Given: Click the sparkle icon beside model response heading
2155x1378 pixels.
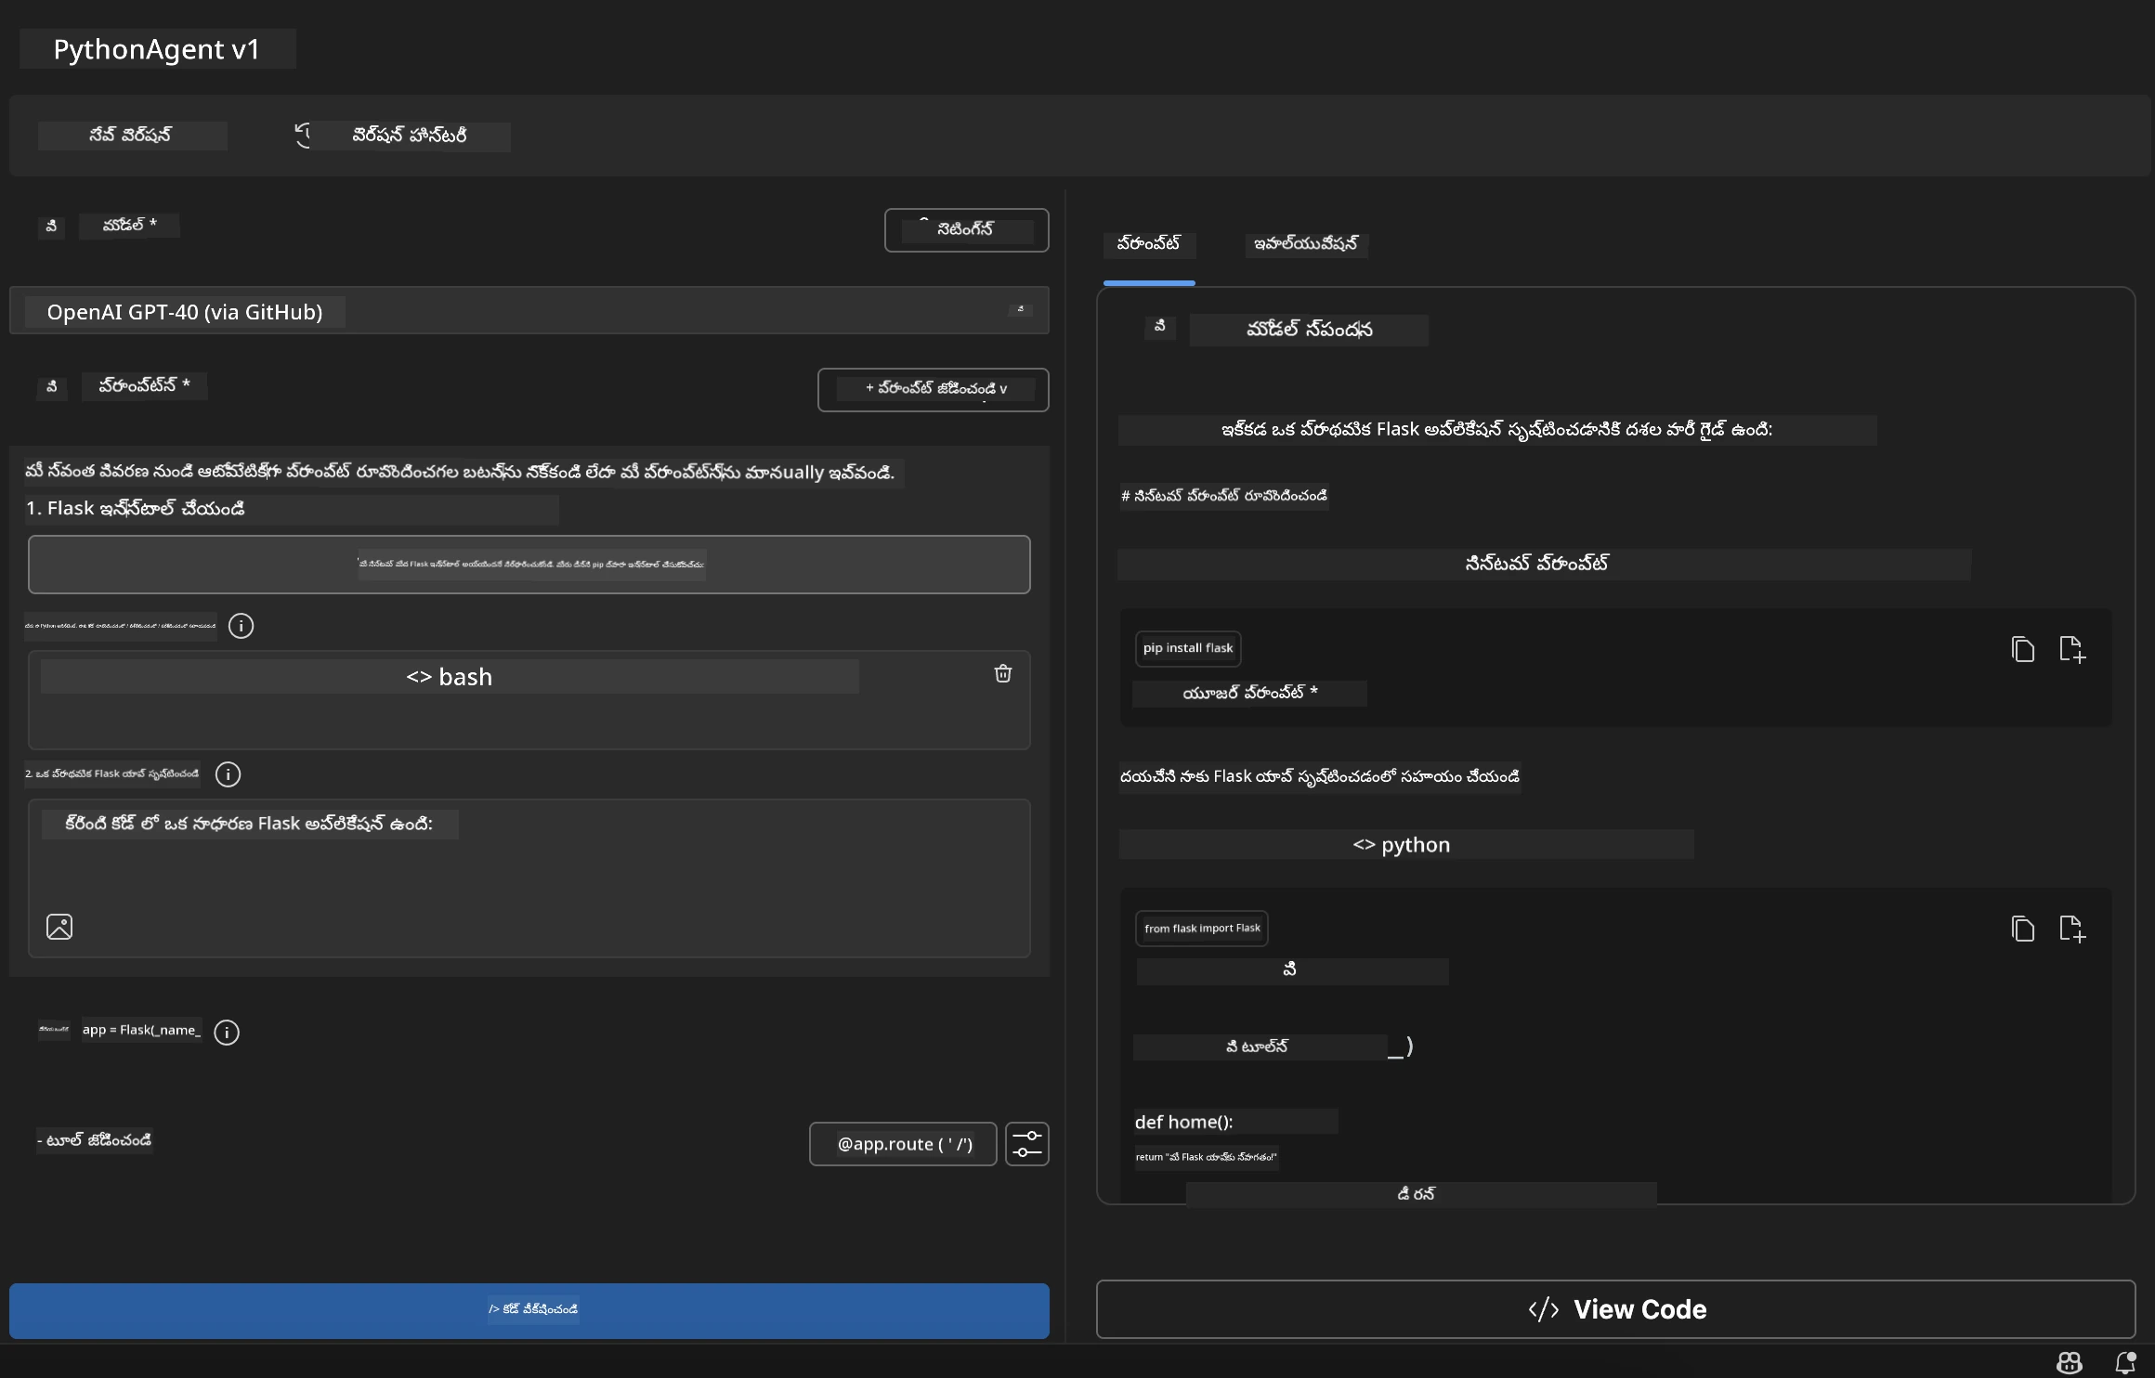Looking at the screenshot, I should [x=1160, y=327].
